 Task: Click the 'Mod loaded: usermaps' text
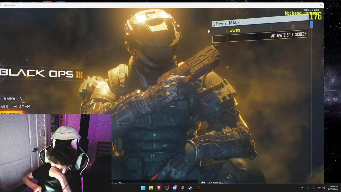pyautogui.click(x=301, y=13)
